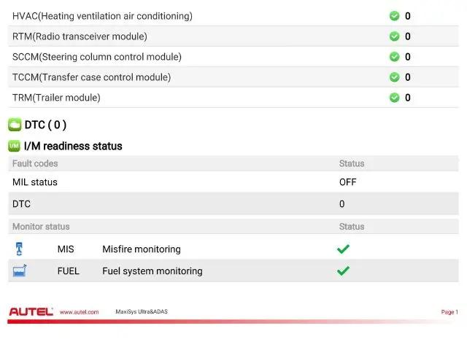The height and width of the screenshot is (350, 467).
Task: Open the www.autel.com link
Action: [80, 312]
